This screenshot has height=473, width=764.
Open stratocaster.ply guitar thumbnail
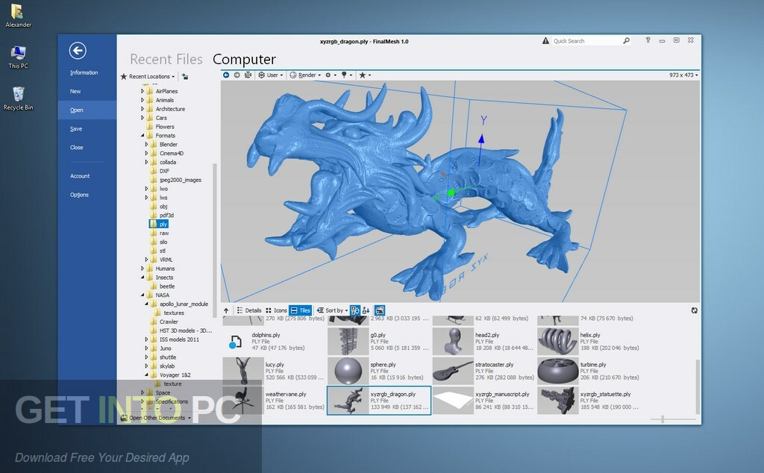pos(453,372)
